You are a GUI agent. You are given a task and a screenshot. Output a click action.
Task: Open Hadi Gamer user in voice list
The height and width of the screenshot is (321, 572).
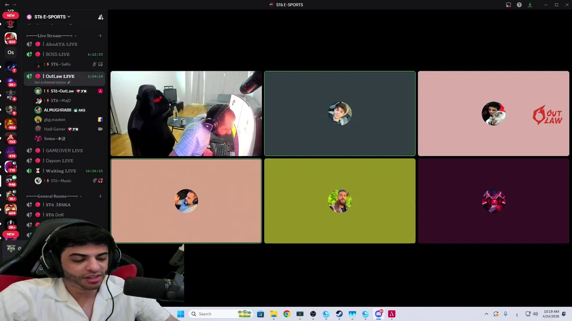[x=68, y=129]
